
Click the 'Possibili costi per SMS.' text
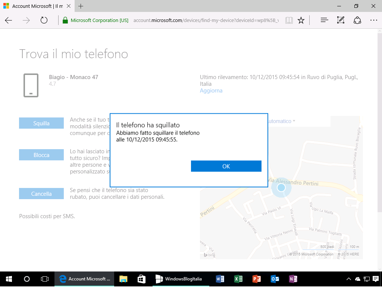pyautogui.click(x=47, y=216)
